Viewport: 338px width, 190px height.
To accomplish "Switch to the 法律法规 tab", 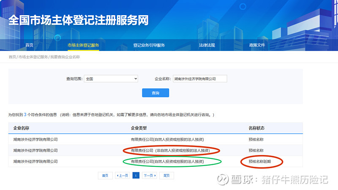I will pos(207,45).
